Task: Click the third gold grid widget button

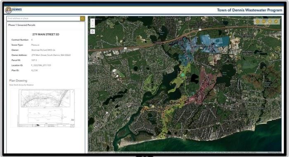Action: pyautogui.click(x=270, y=21)
